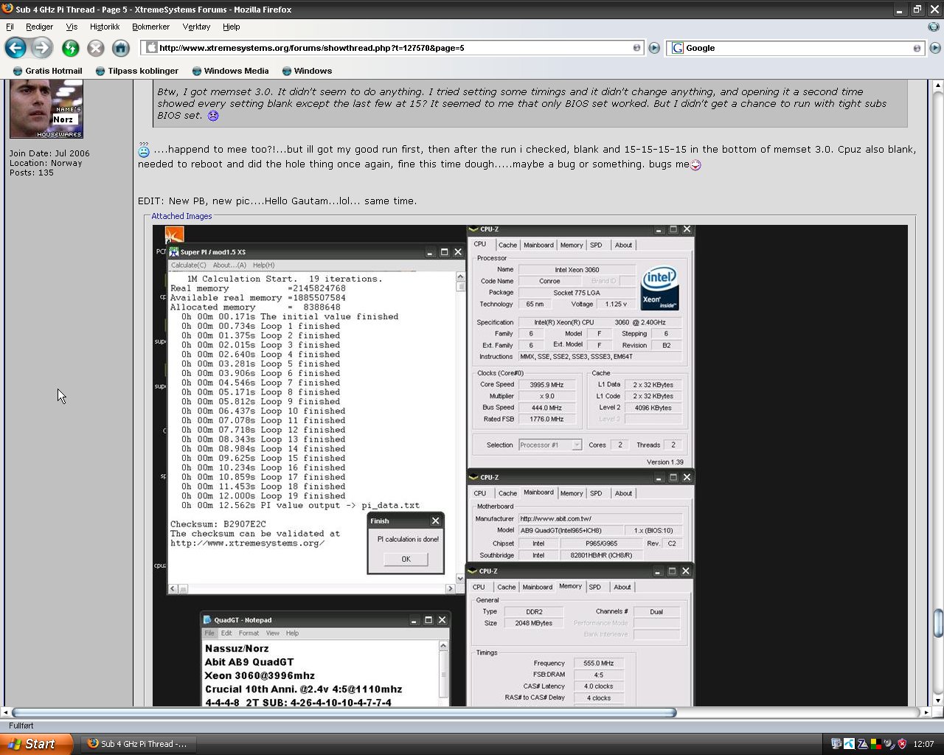This screenshot has height=755, width=944.
Task: Click the page vertical scrollbar thumb
Action: coord(938,623)
